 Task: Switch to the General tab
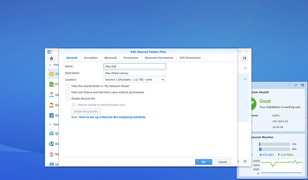[x=72, y=58]
